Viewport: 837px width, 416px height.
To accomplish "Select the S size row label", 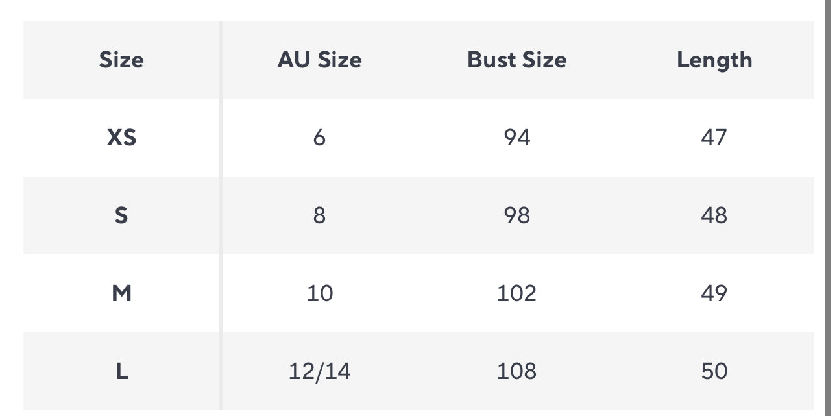I will tap(121, 215).
